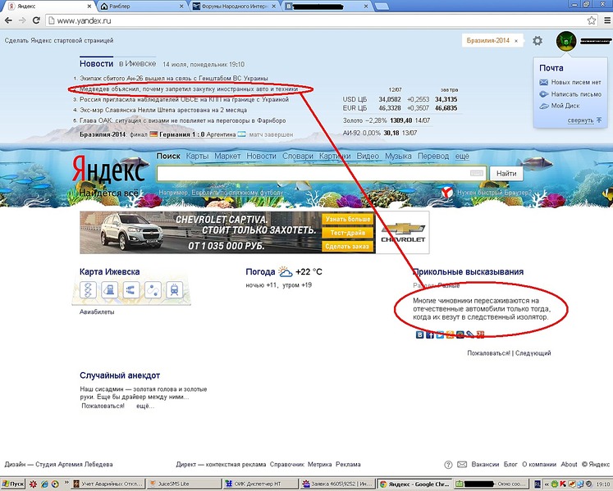The height and width of the screenshot is (491, 613).
Task: Switch to Форумы Народного Интернета tab
Action: coord(235,7)
